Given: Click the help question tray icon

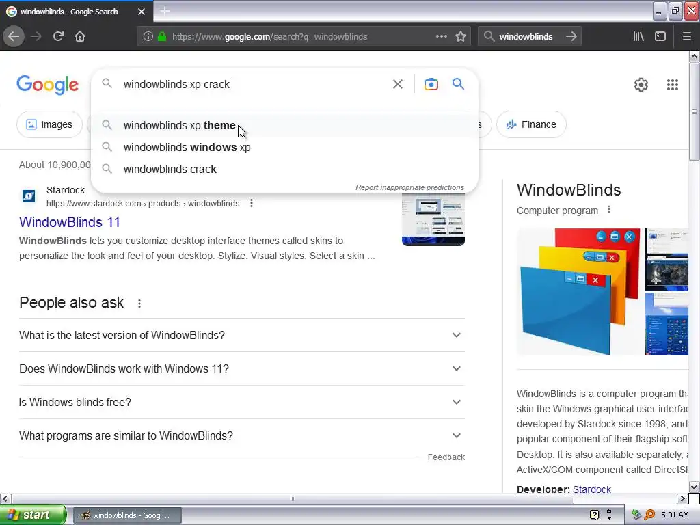Looking at the screenshot, I should pyautogui.click(x=594, y=515).
